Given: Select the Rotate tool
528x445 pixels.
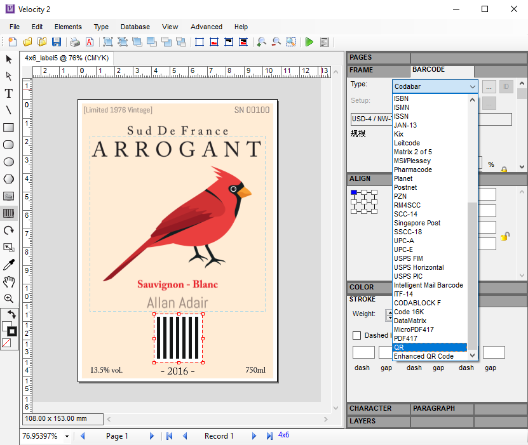Looking at the screenshot, I should (x=9, y=230).
